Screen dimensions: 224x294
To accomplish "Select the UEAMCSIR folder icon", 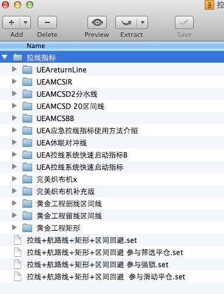I will [27, 82].
